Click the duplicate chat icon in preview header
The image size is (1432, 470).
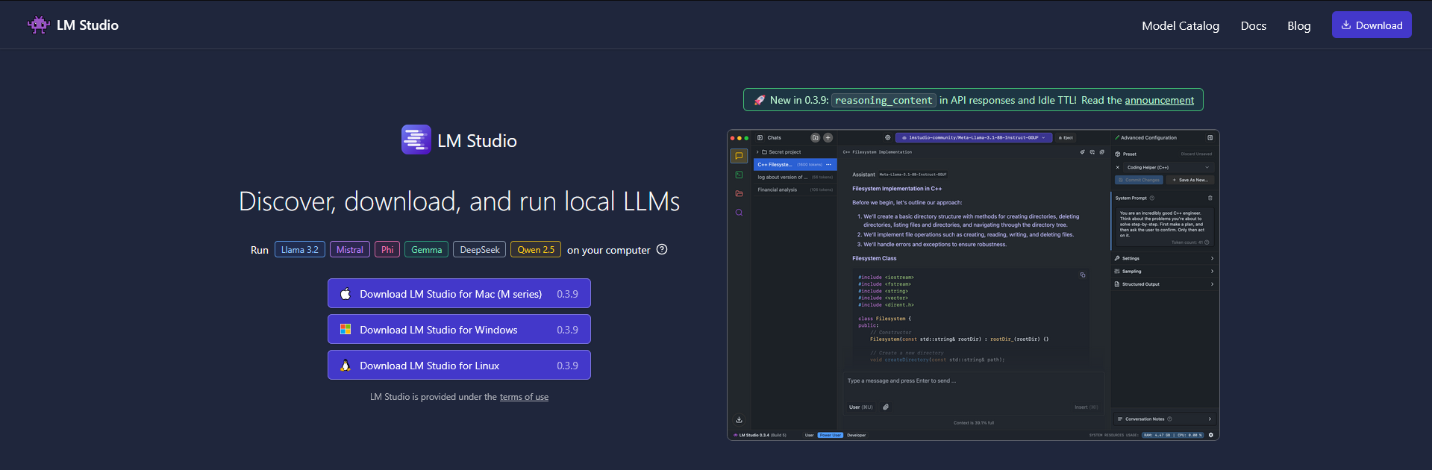1101,151
